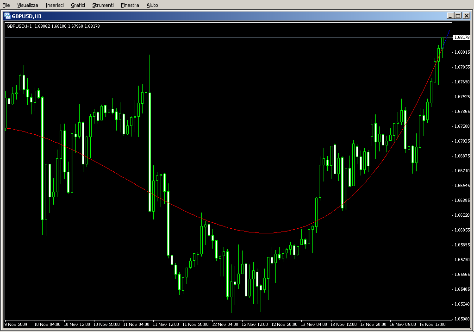The height and width of the screenshot is (332, 474).
Task: Click the 10 Nov 12:00 time label
Action: point(77,325)
